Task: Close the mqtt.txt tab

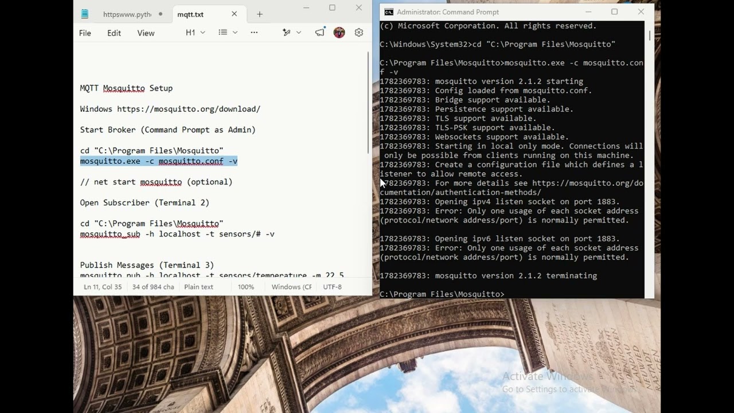Action: pyautogui.click(x=234, y=14)
